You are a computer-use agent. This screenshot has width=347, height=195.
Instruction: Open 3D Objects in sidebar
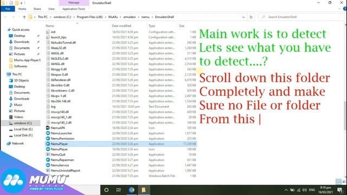[x=21, y=81]
